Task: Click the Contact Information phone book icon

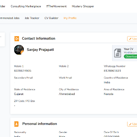Action: point(16,39)
